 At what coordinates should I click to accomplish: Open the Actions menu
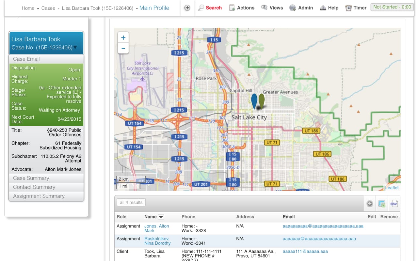(242, 8)
